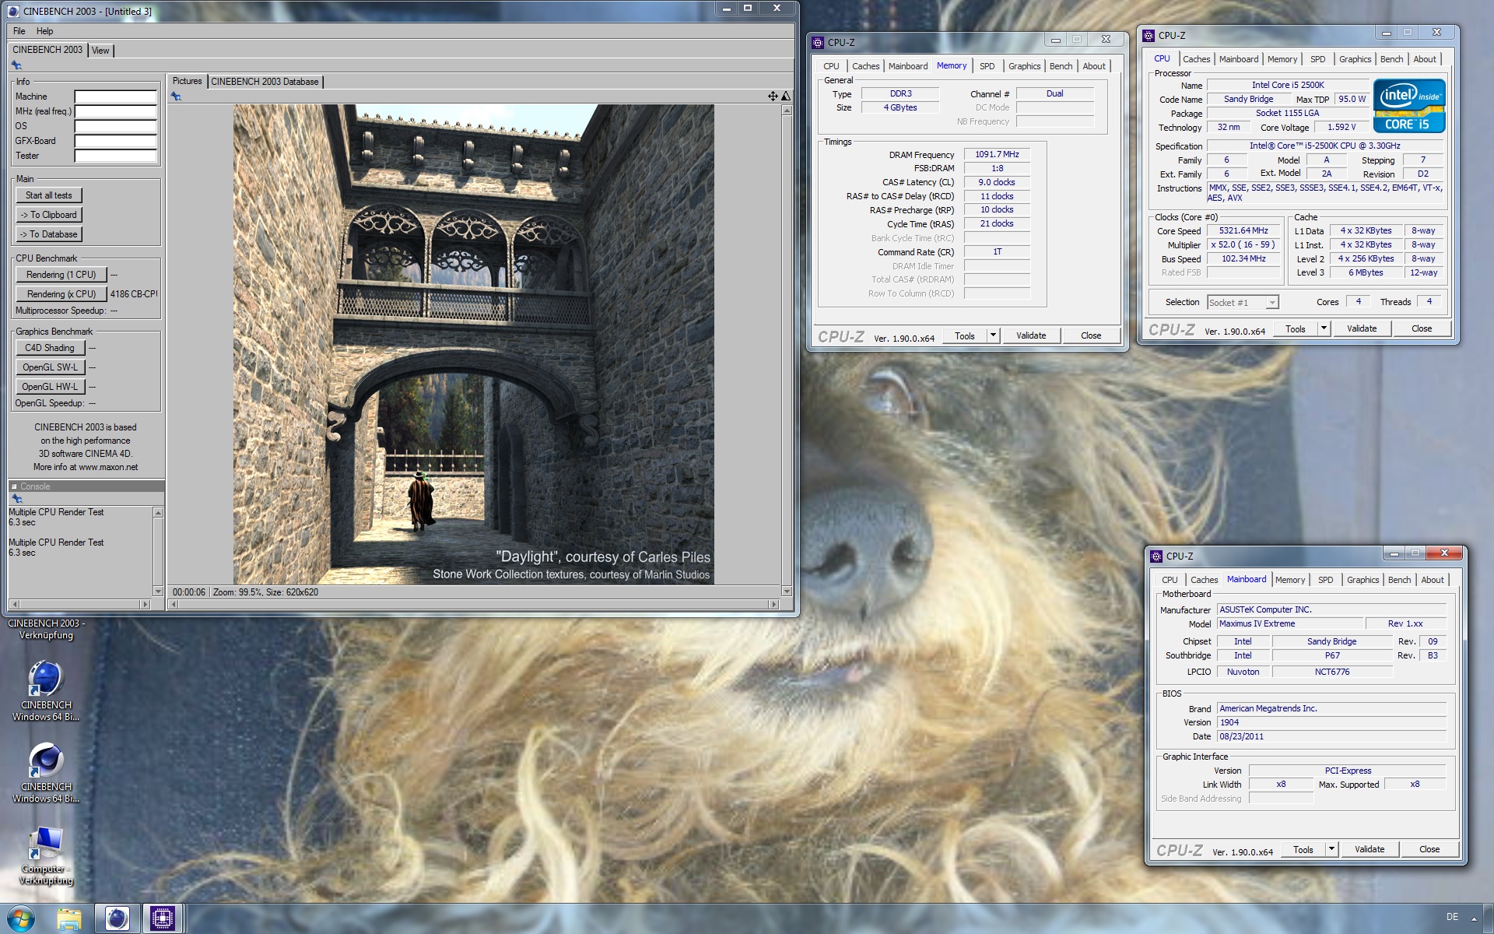Click Validate in Memory CPU-Z window
The width and height of the screenshot is (1494, 934).
coord(1031,335)
